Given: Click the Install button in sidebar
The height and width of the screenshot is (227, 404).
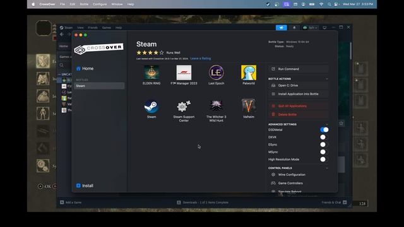Looking at the screenshot, I should click(x=85, y=185).
